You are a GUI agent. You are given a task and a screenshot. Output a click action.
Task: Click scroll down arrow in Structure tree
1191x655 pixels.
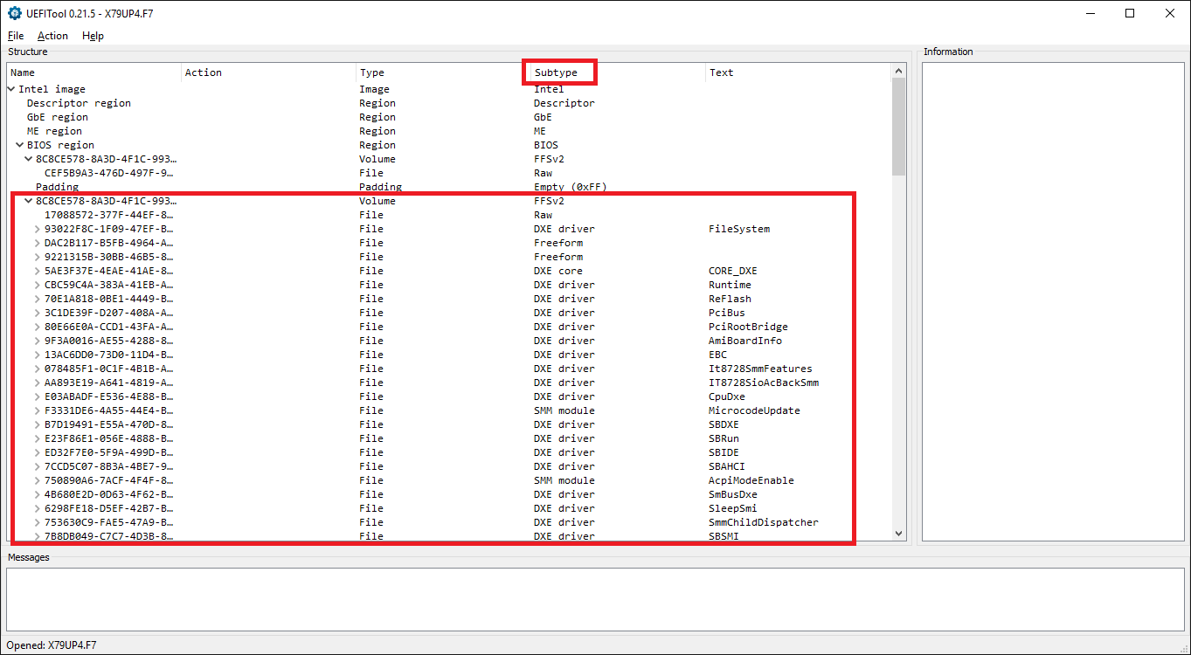click(898, 533)
